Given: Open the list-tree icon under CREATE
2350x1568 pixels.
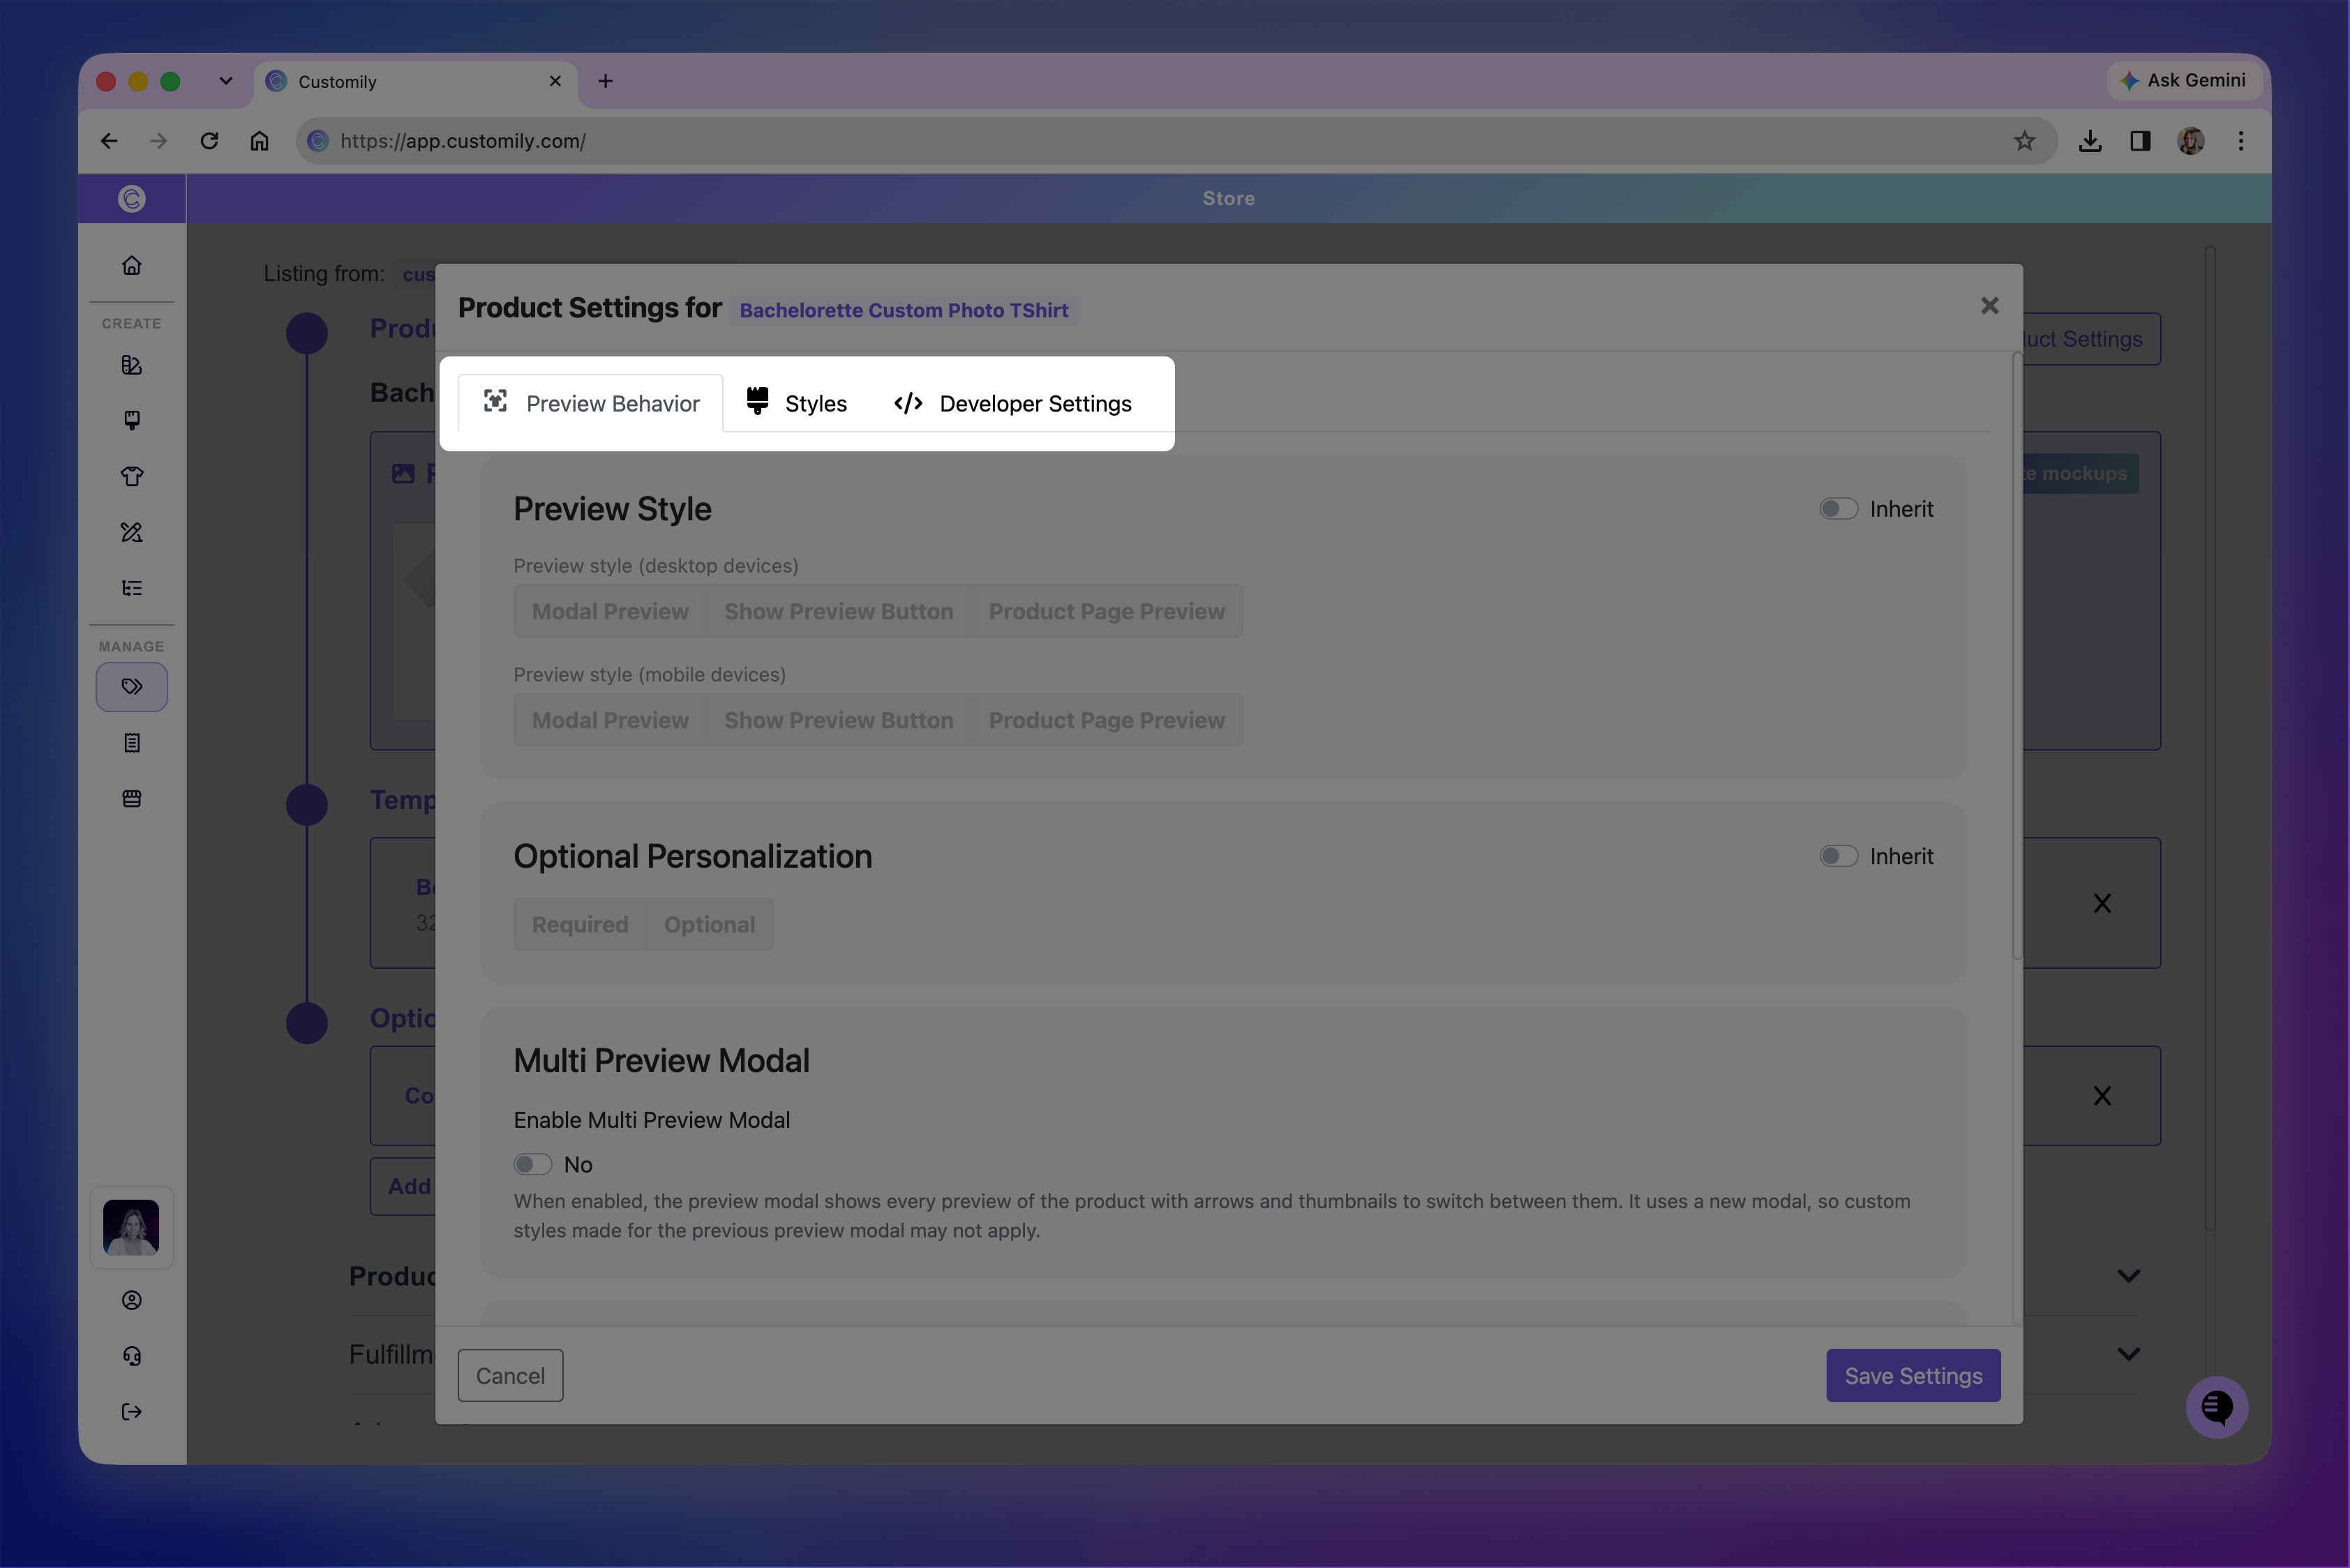Looking at the screenshot, I should pyautogui.click(x=131, y=588).
